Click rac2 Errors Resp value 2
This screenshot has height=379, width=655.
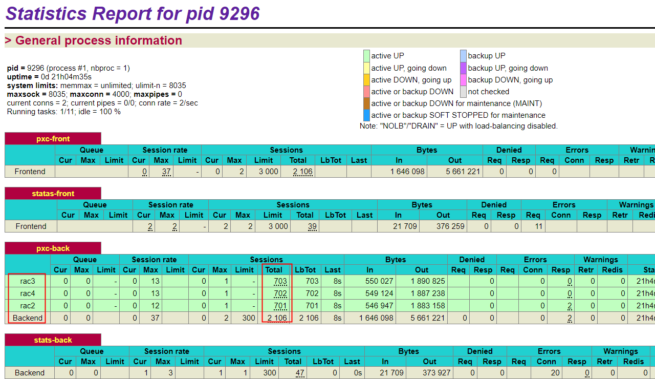click(x=570, y=306)
